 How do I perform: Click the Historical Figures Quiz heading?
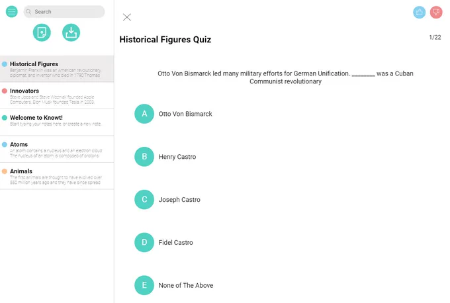tap(165, 40)
